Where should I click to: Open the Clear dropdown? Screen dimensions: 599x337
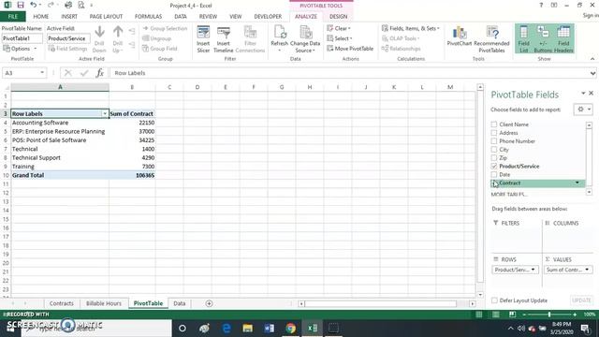(x=339, y=28)
